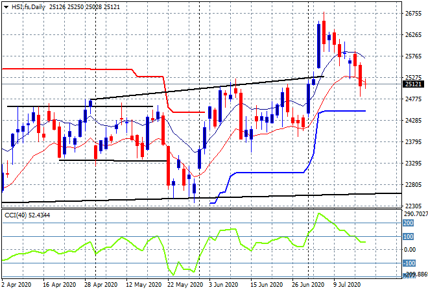Select the 22 May 2020 date label
428x292 pixels.
pyautogui.click(x=185, y=285)
